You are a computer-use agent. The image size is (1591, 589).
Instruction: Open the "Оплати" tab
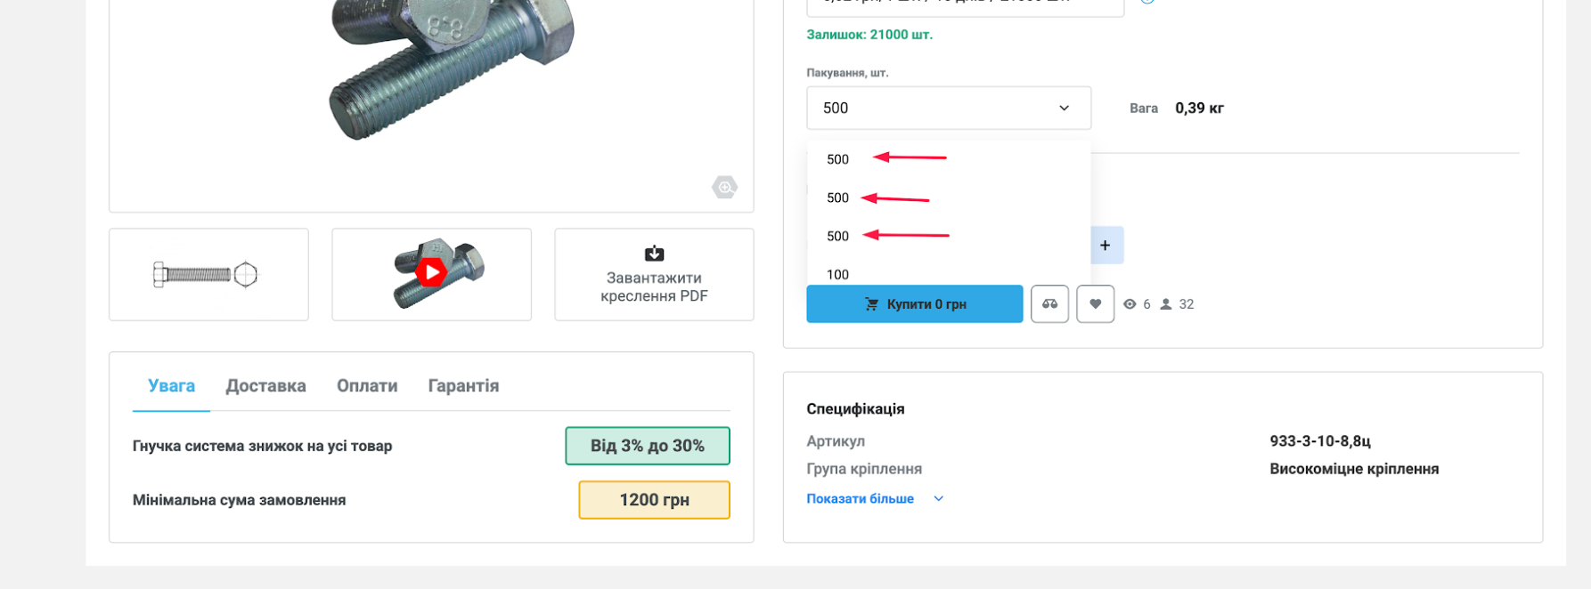367,386
